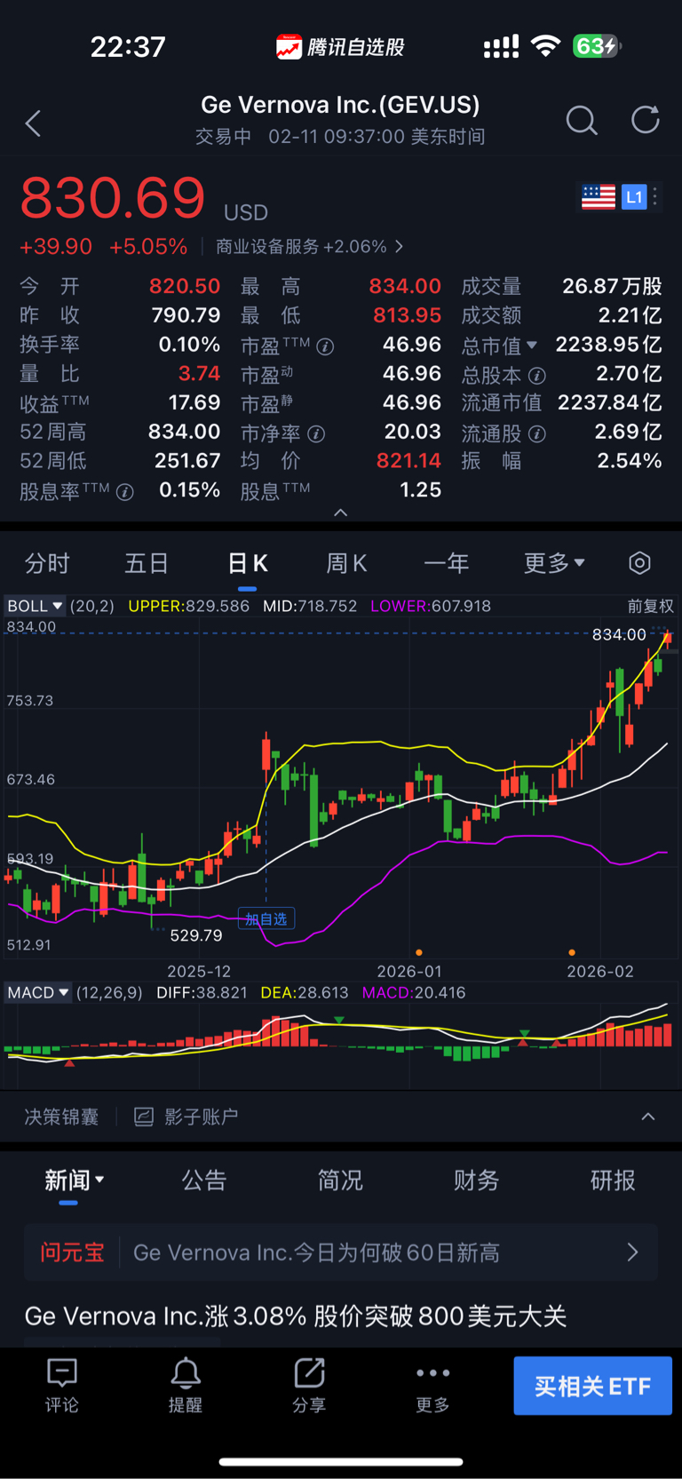Expand the 总市值 dropdown arrow
Image resolution: width=682 pixels, height=1479 pixels.
coord(532,345)
